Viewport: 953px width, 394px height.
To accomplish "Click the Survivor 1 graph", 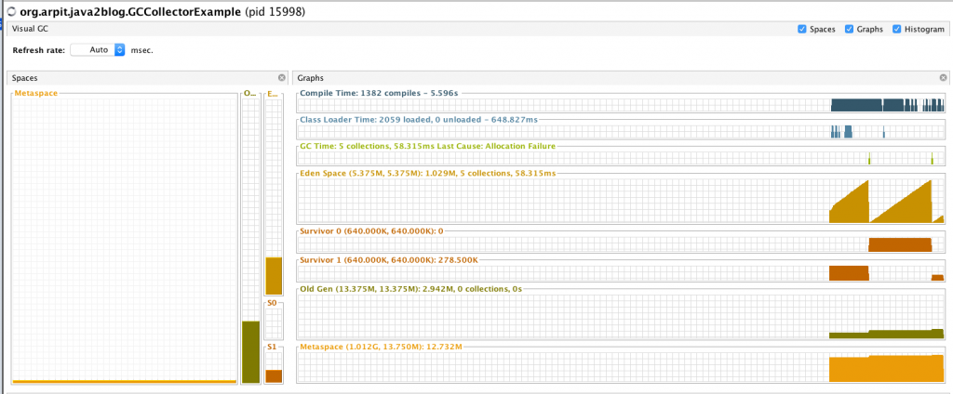I will click(621, 270).
